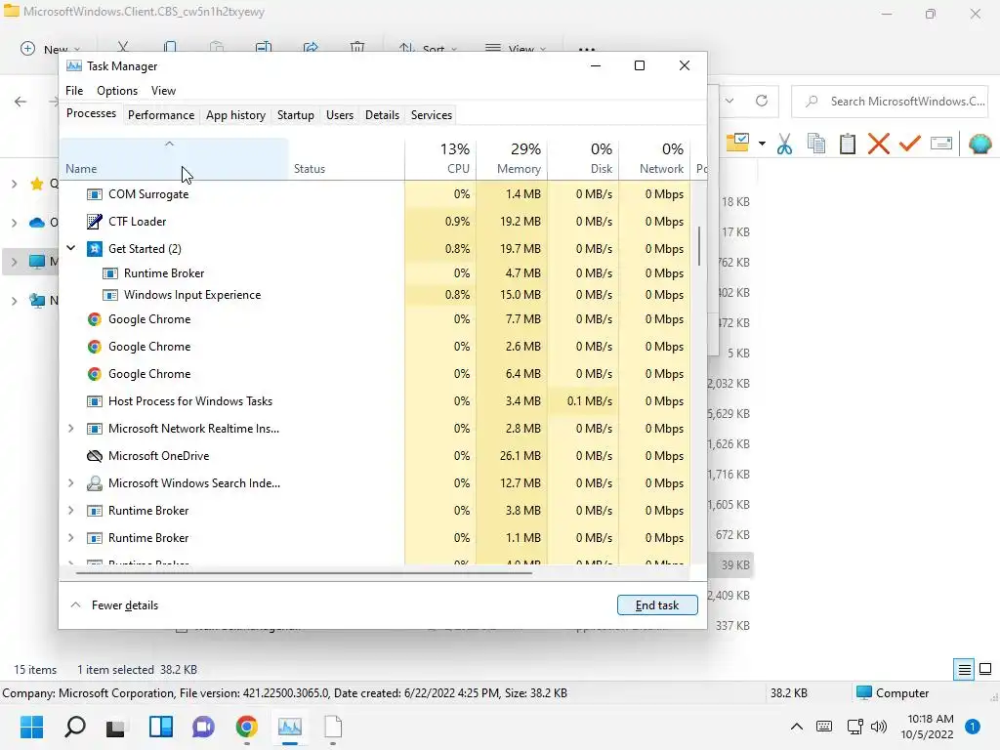Click the clipboard Paste icon in Explorer

coord(848,144)
